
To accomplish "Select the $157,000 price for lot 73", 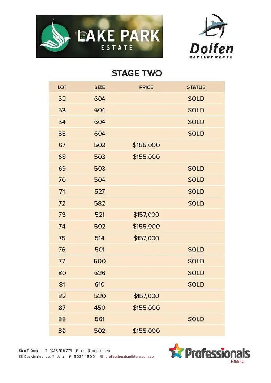I will pyautogui.click(x=146, y=215).
